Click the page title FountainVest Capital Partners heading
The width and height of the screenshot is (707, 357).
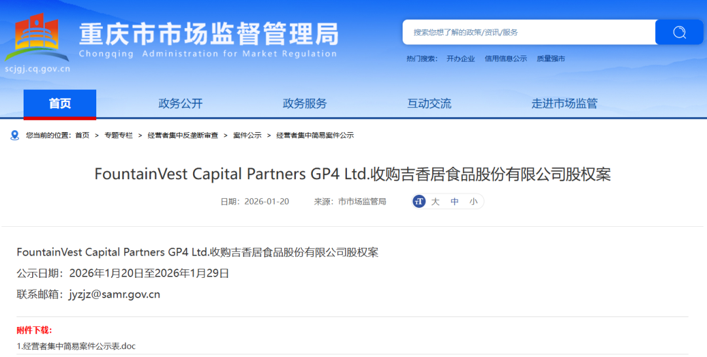coord(353,174)
